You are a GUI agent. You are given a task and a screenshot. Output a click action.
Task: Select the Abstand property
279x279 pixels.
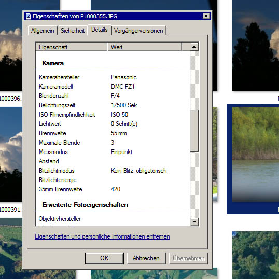tap(113, 161)
